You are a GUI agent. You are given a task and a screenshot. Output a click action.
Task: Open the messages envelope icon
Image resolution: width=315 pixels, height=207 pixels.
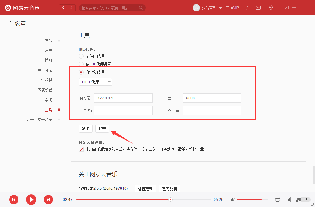tap(258, 8)
